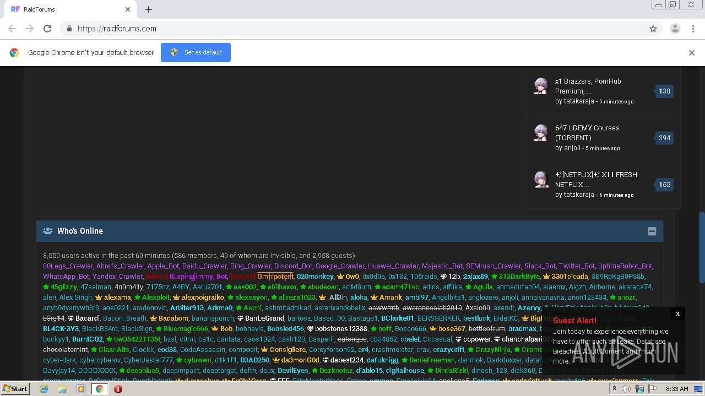
Task: Open user Twitter_Bot link
Action: click(x=577, y=266)
